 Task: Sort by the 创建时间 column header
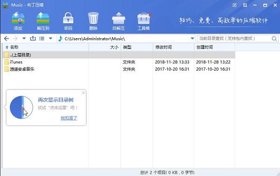click(215, 47)
